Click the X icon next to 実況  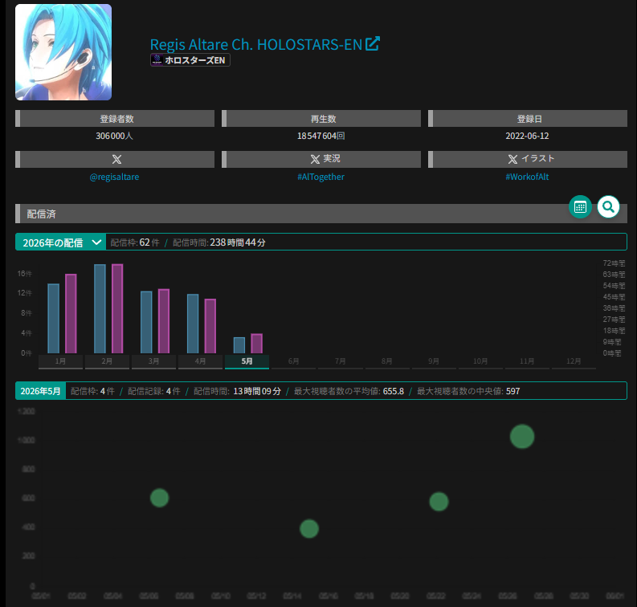(315, 159)
